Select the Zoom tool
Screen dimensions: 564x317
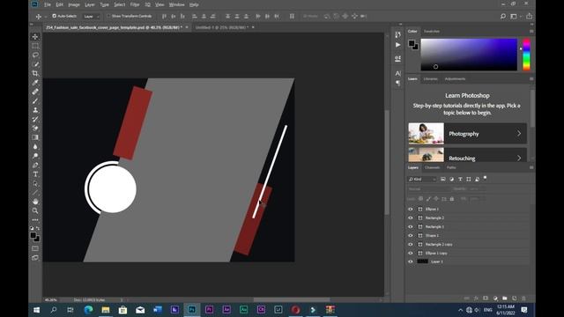tap(35, 210)
